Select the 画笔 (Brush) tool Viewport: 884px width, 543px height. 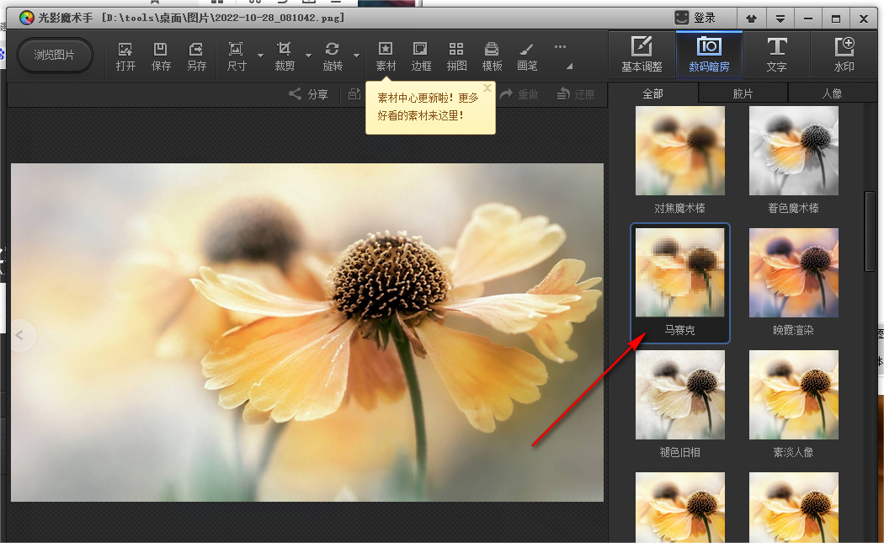(527, 56)
